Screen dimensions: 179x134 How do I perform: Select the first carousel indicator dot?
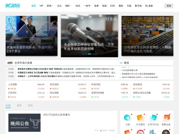tap(83, 54)
